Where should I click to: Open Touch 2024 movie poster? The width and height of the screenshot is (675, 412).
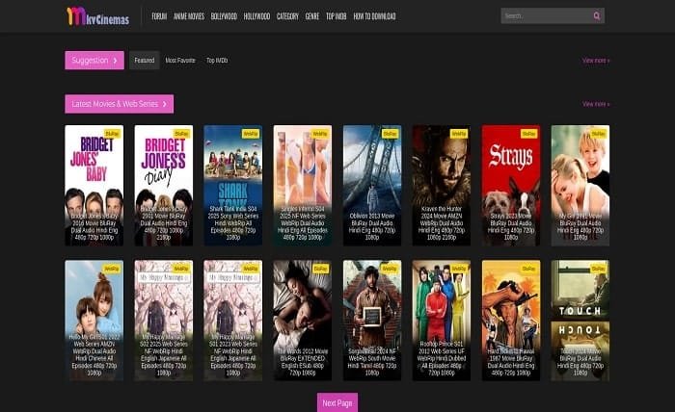[580, 320]
